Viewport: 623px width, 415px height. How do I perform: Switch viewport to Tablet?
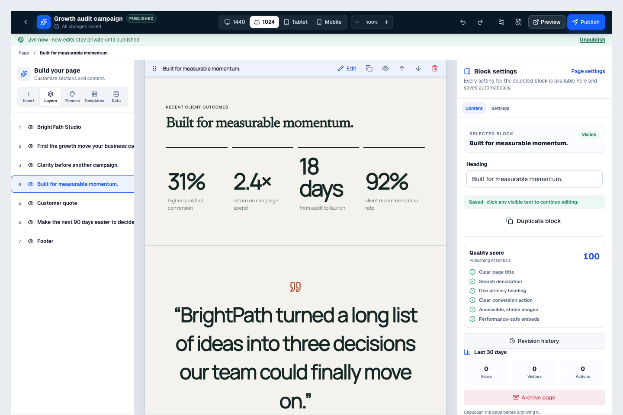(295, 22)
